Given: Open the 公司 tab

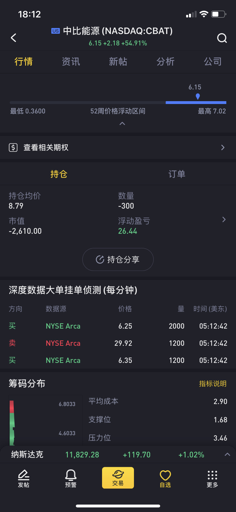Looking at the screenshot, I should click(x=213, y=62).
